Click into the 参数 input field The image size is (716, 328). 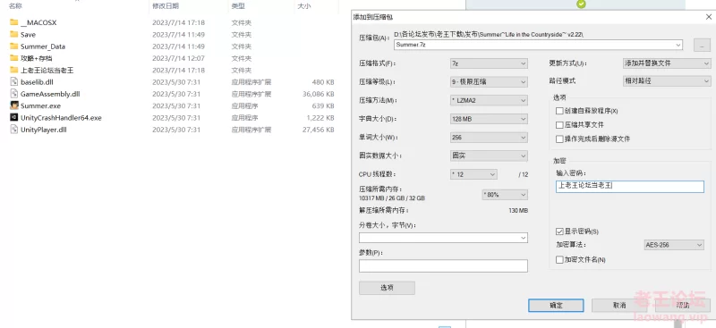tap(443, 266)
